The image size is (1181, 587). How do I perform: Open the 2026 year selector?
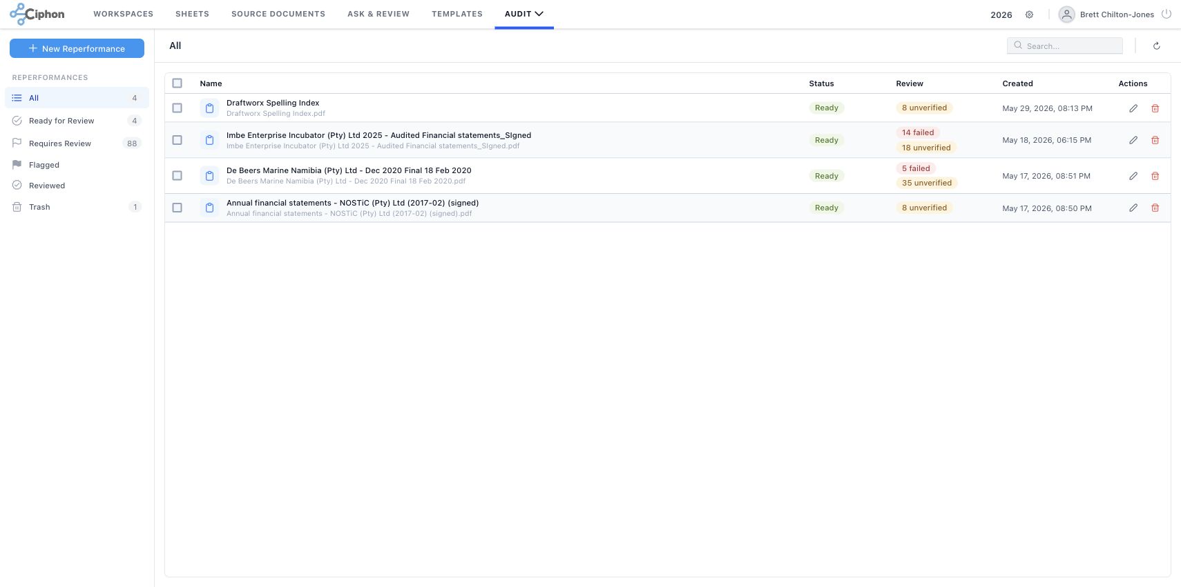click(x=1001, y=14)
